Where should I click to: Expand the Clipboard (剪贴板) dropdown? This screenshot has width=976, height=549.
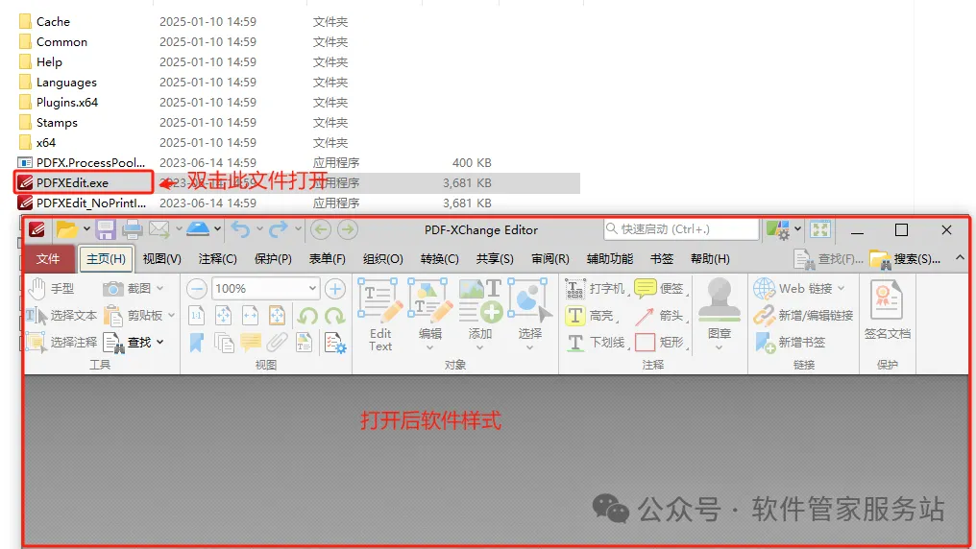(x=171, y=316)
